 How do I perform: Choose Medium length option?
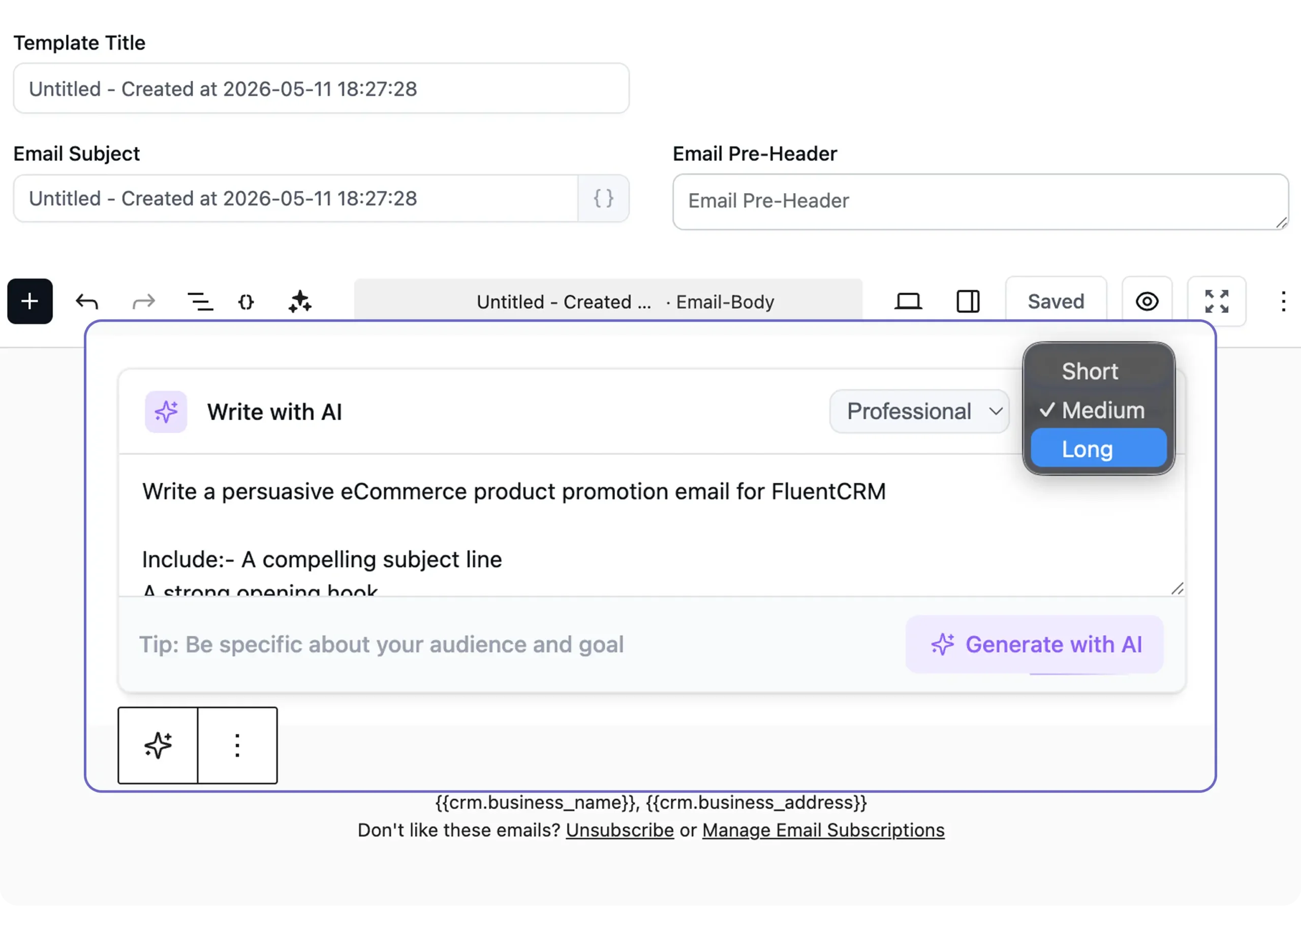point(1098,411)
